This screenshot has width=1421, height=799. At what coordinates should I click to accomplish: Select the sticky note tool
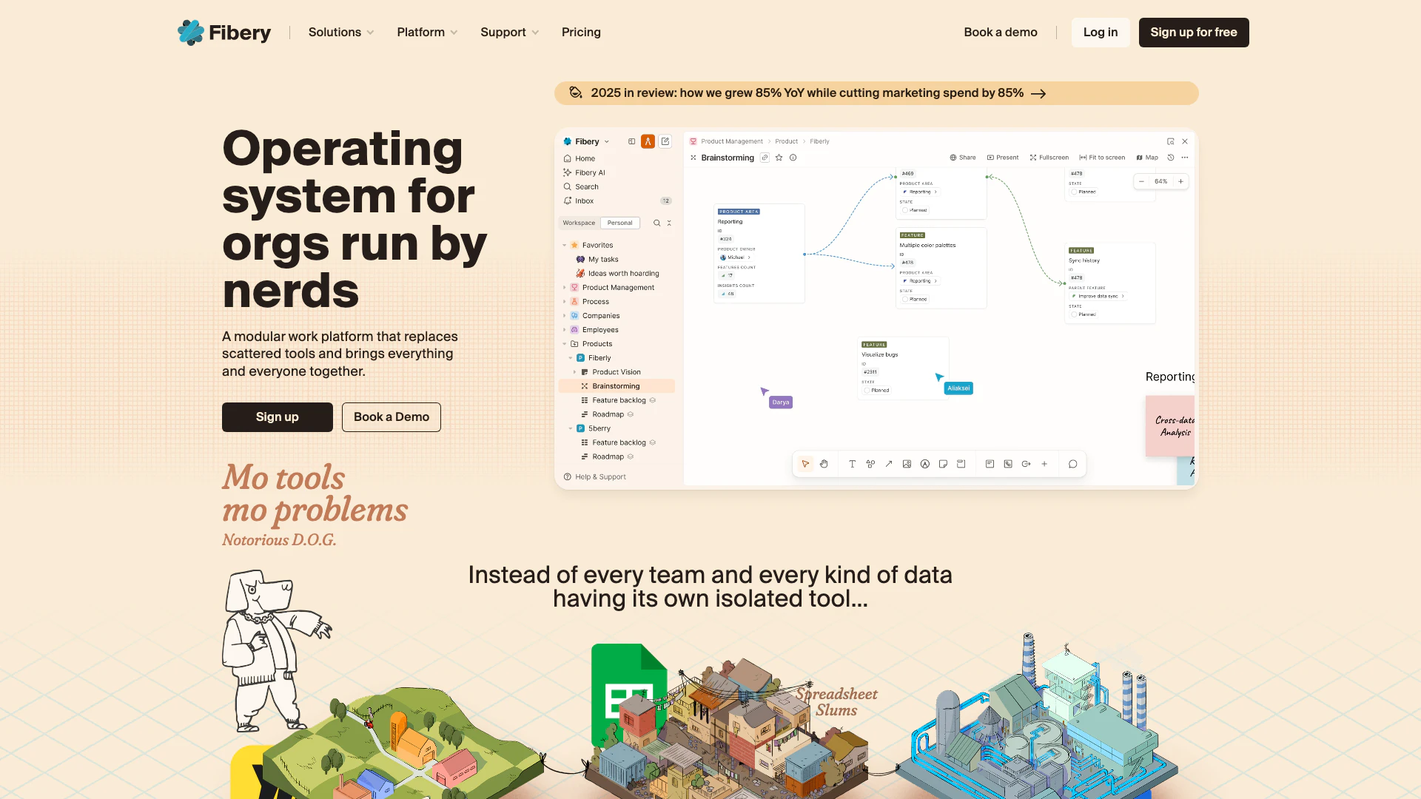943,464
